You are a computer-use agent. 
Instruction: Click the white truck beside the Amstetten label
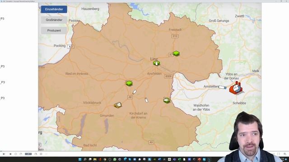(x=222, y=87)
